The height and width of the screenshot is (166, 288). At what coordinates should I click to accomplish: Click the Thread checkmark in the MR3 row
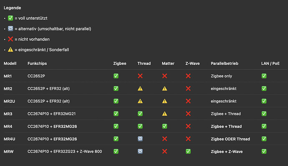pos(140,114)
